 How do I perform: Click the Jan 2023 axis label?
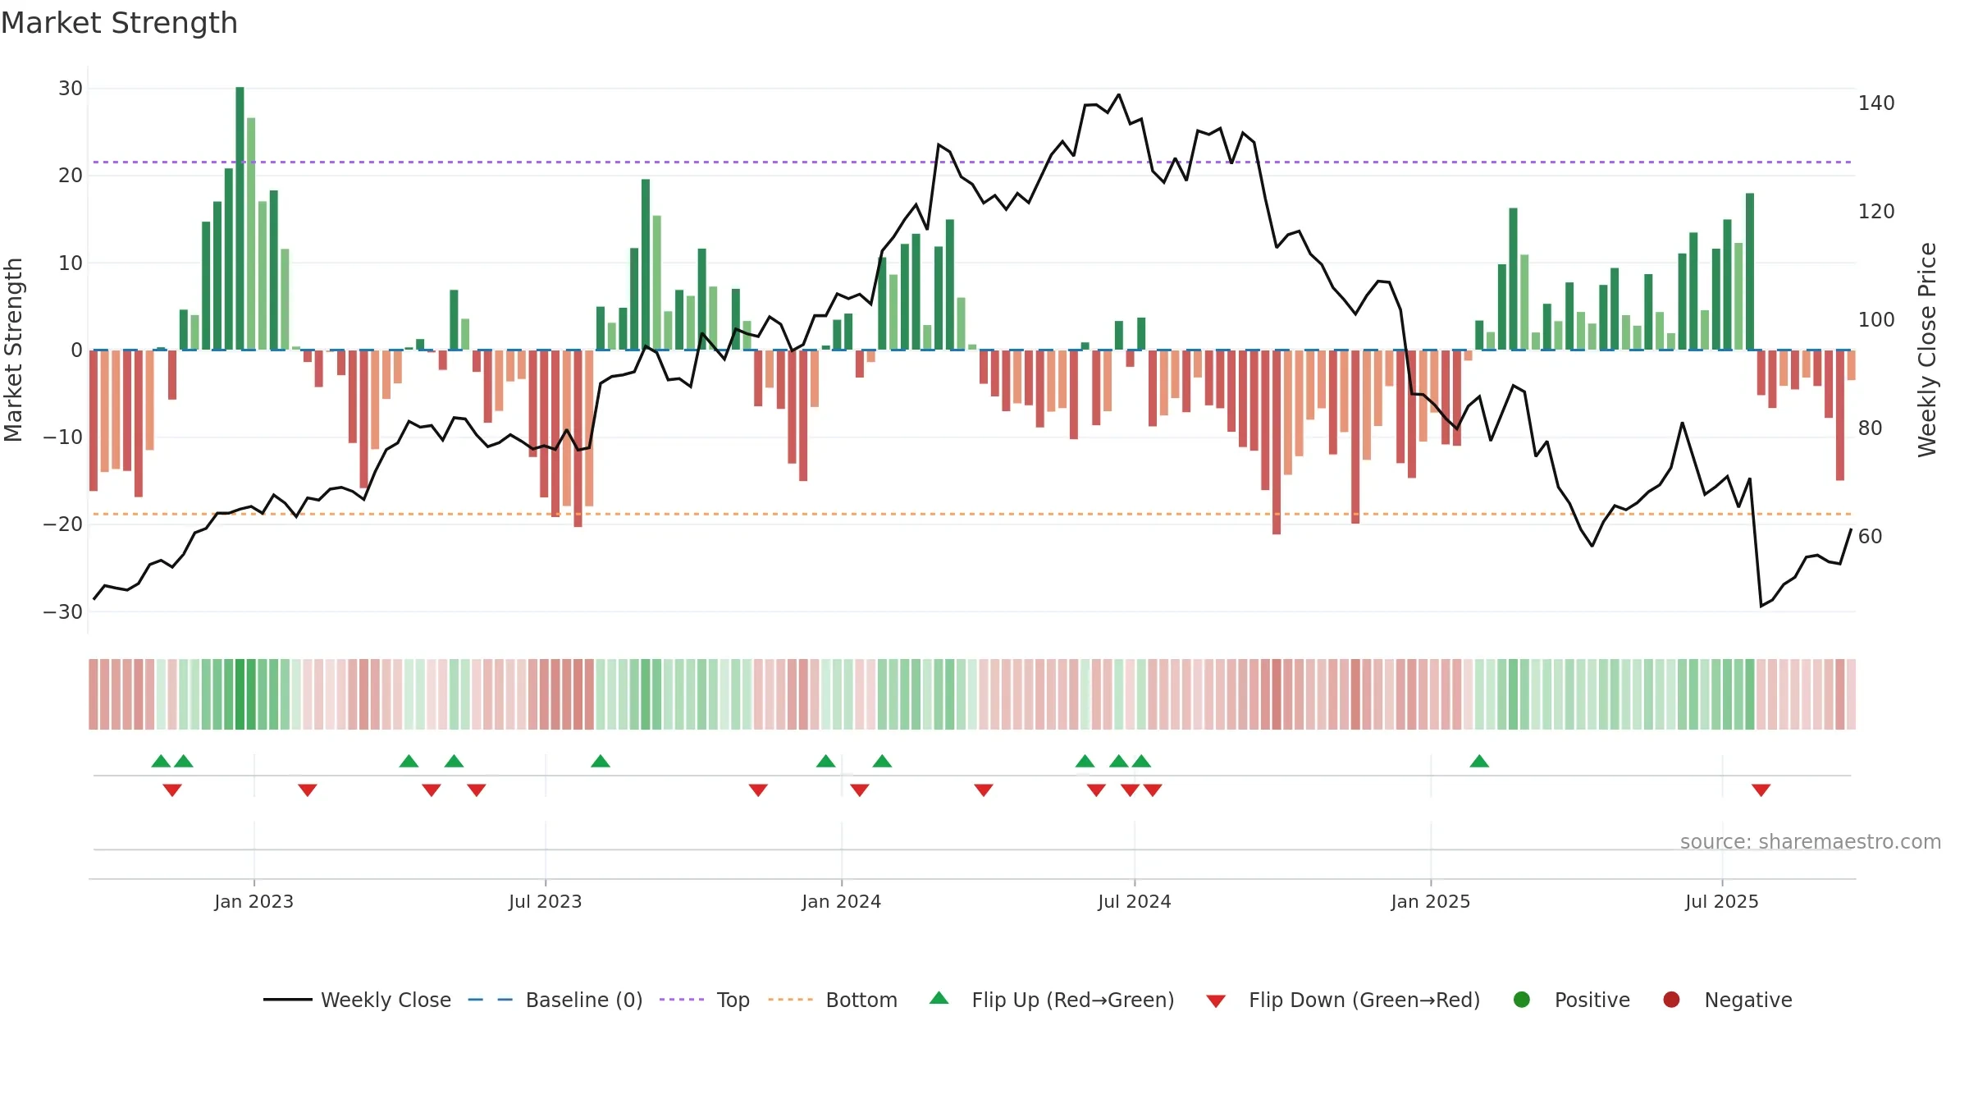coord(254,902)
